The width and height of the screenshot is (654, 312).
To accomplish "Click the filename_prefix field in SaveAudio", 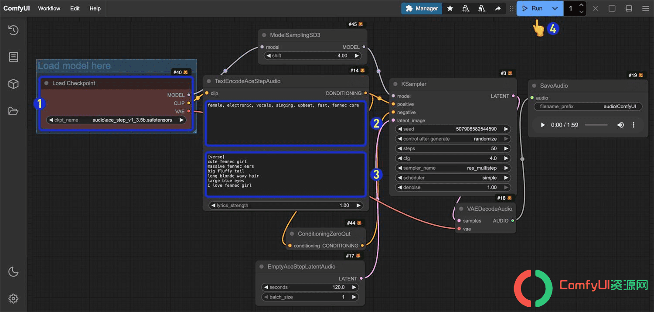I will click(x=588, y=107).
